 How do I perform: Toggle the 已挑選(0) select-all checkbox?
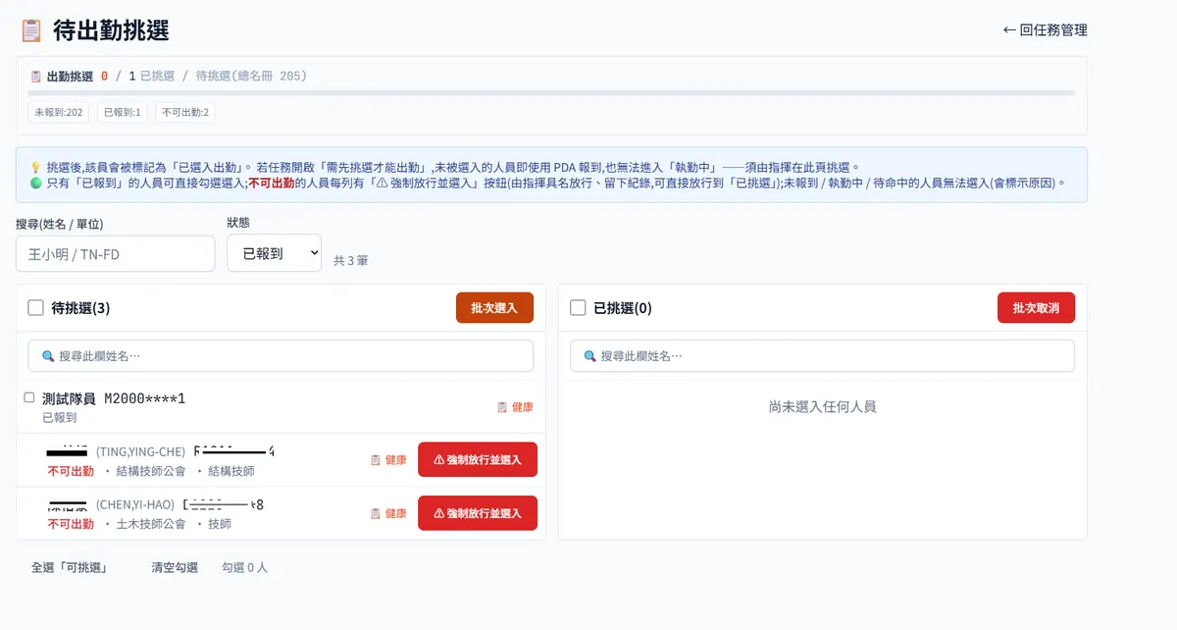coord(578,308)
